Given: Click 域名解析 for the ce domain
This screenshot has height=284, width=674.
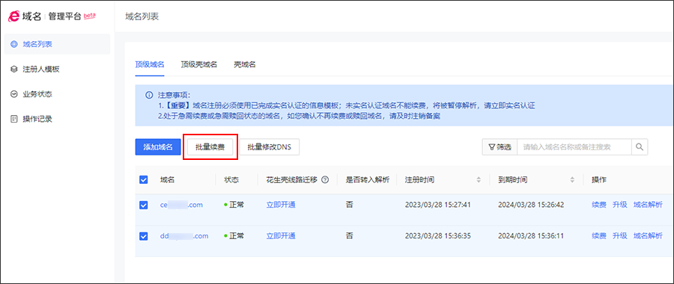Looking at the screenshot, I should pyautogui.click(x=648, y=205).
